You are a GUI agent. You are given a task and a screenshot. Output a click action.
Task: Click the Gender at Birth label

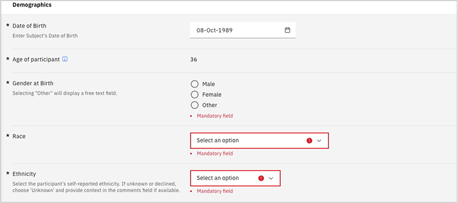pos(33,84)
